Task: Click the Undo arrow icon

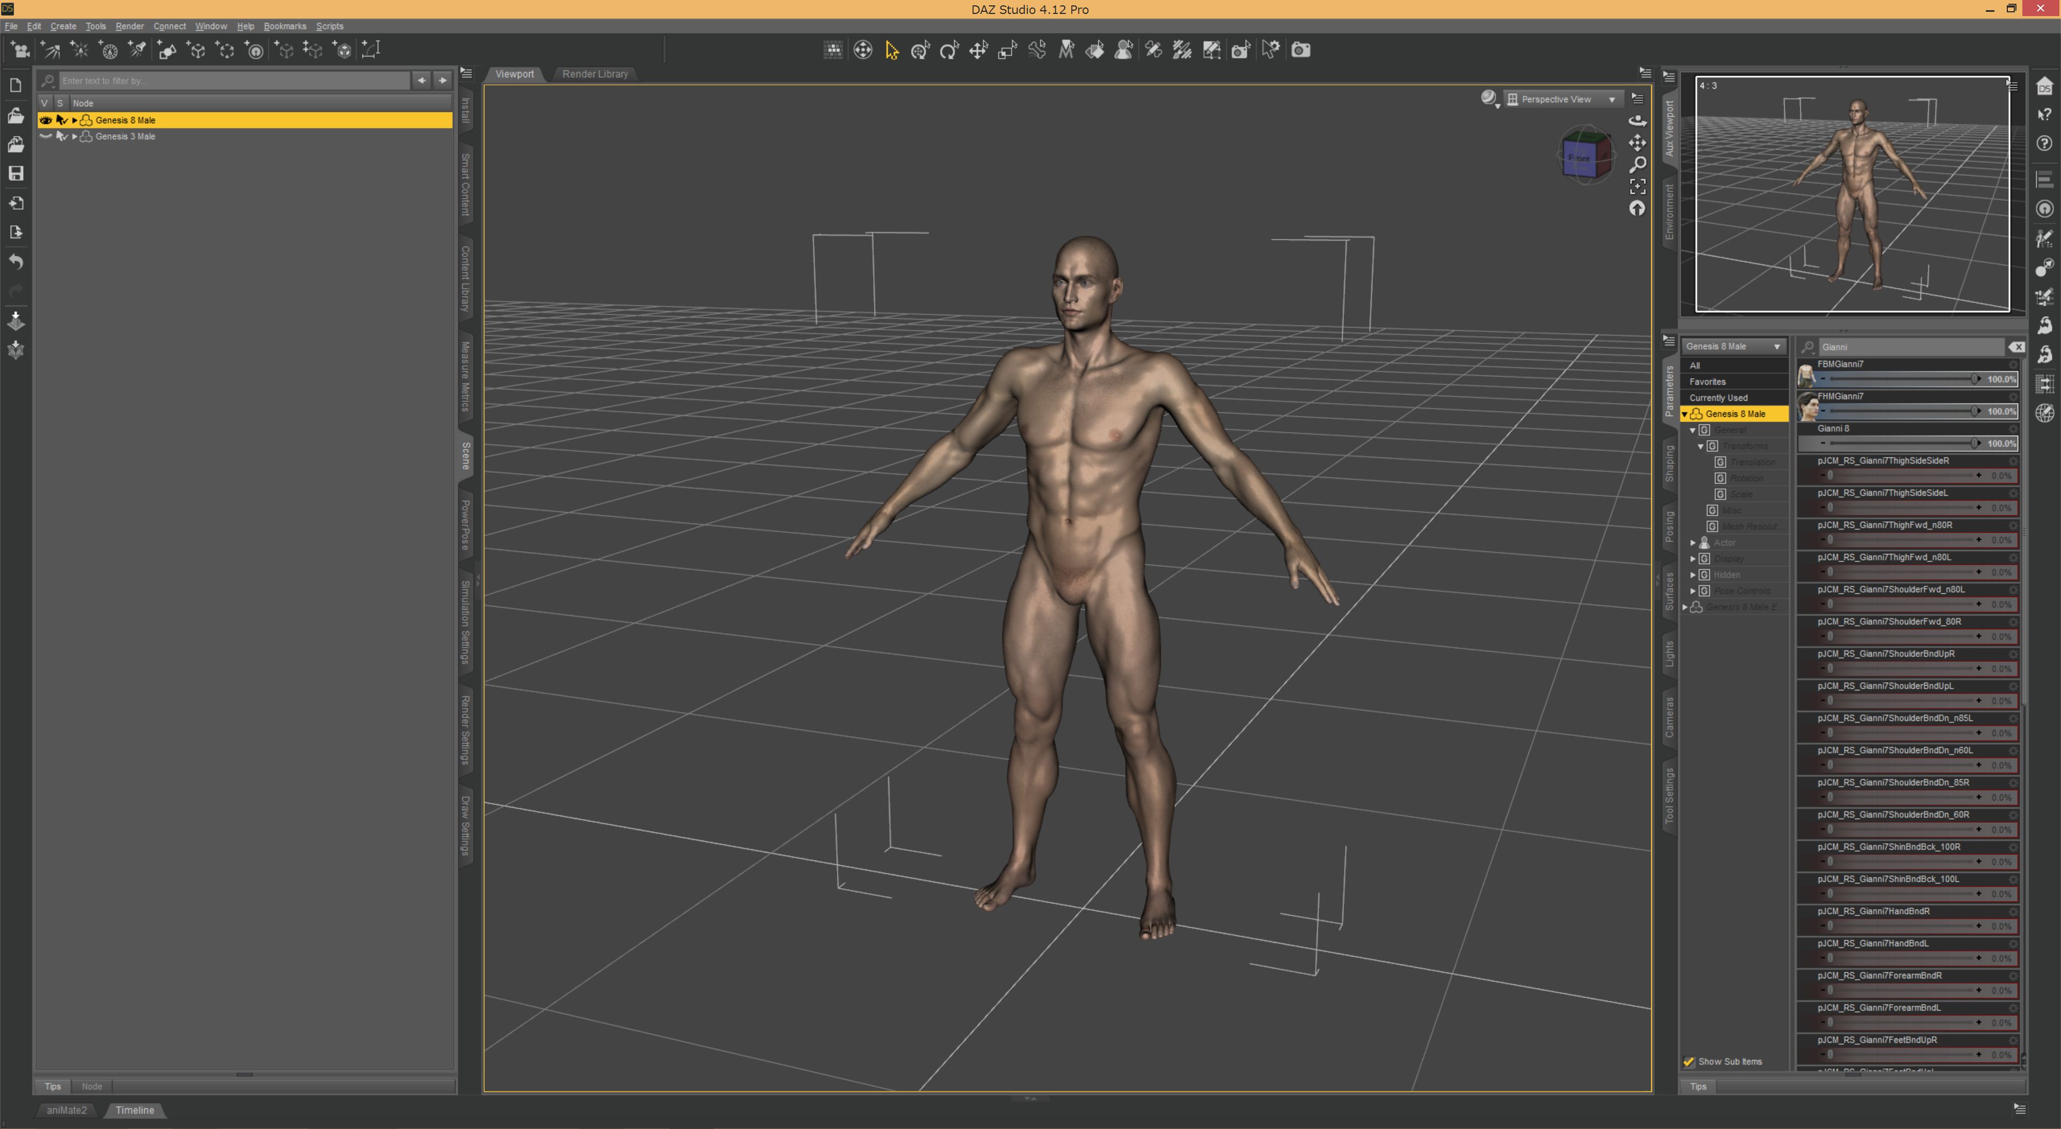Action: pos(15,261)
